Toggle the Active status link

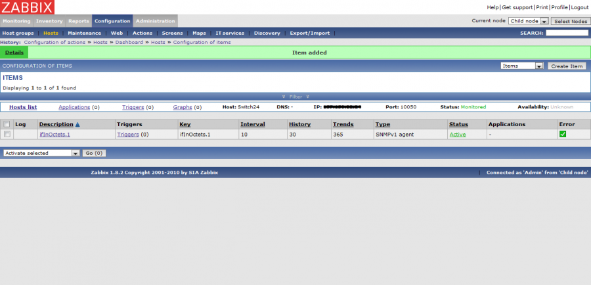click(458, 134)
